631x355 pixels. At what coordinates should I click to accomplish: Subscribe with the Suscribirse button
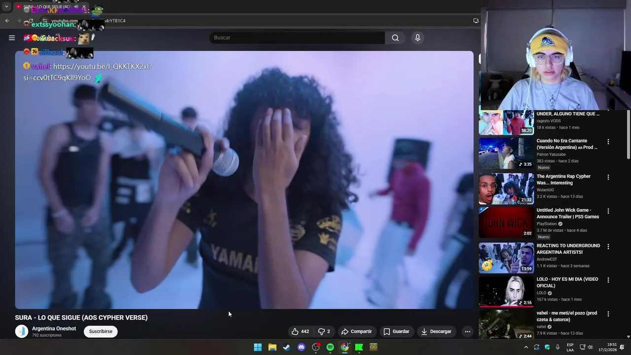tap(101, 331)
